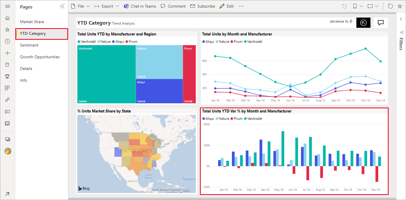Screen dimensions: 406x200
Task: Open the hamburger navigation menu
Action: (8, 6)
